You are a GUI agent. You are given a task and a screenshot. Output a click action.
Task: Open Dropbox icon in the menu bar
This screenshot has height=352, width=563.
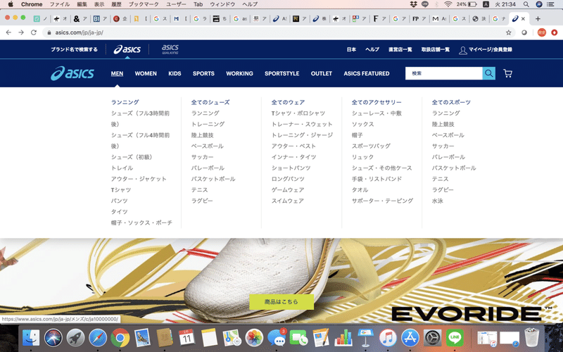pos(413,4)
